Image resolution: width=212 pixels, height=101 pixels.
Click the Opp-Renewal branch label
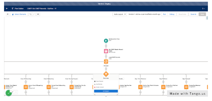point(186,79)
